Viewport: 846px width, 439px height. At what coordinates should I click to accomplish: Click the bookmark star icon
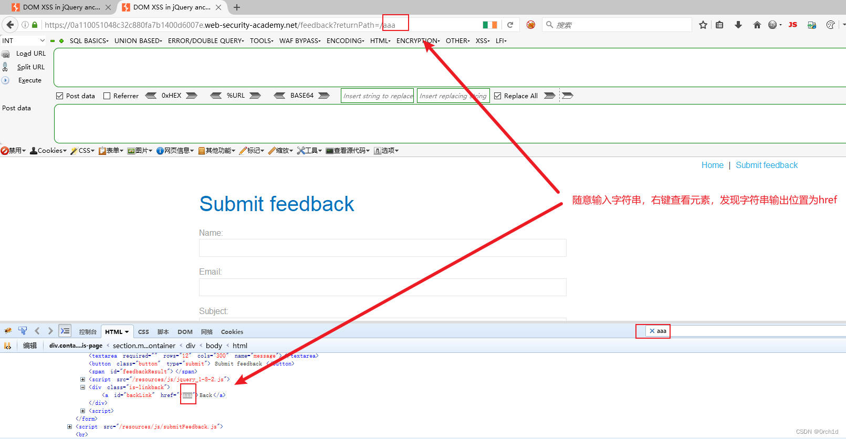703,25
